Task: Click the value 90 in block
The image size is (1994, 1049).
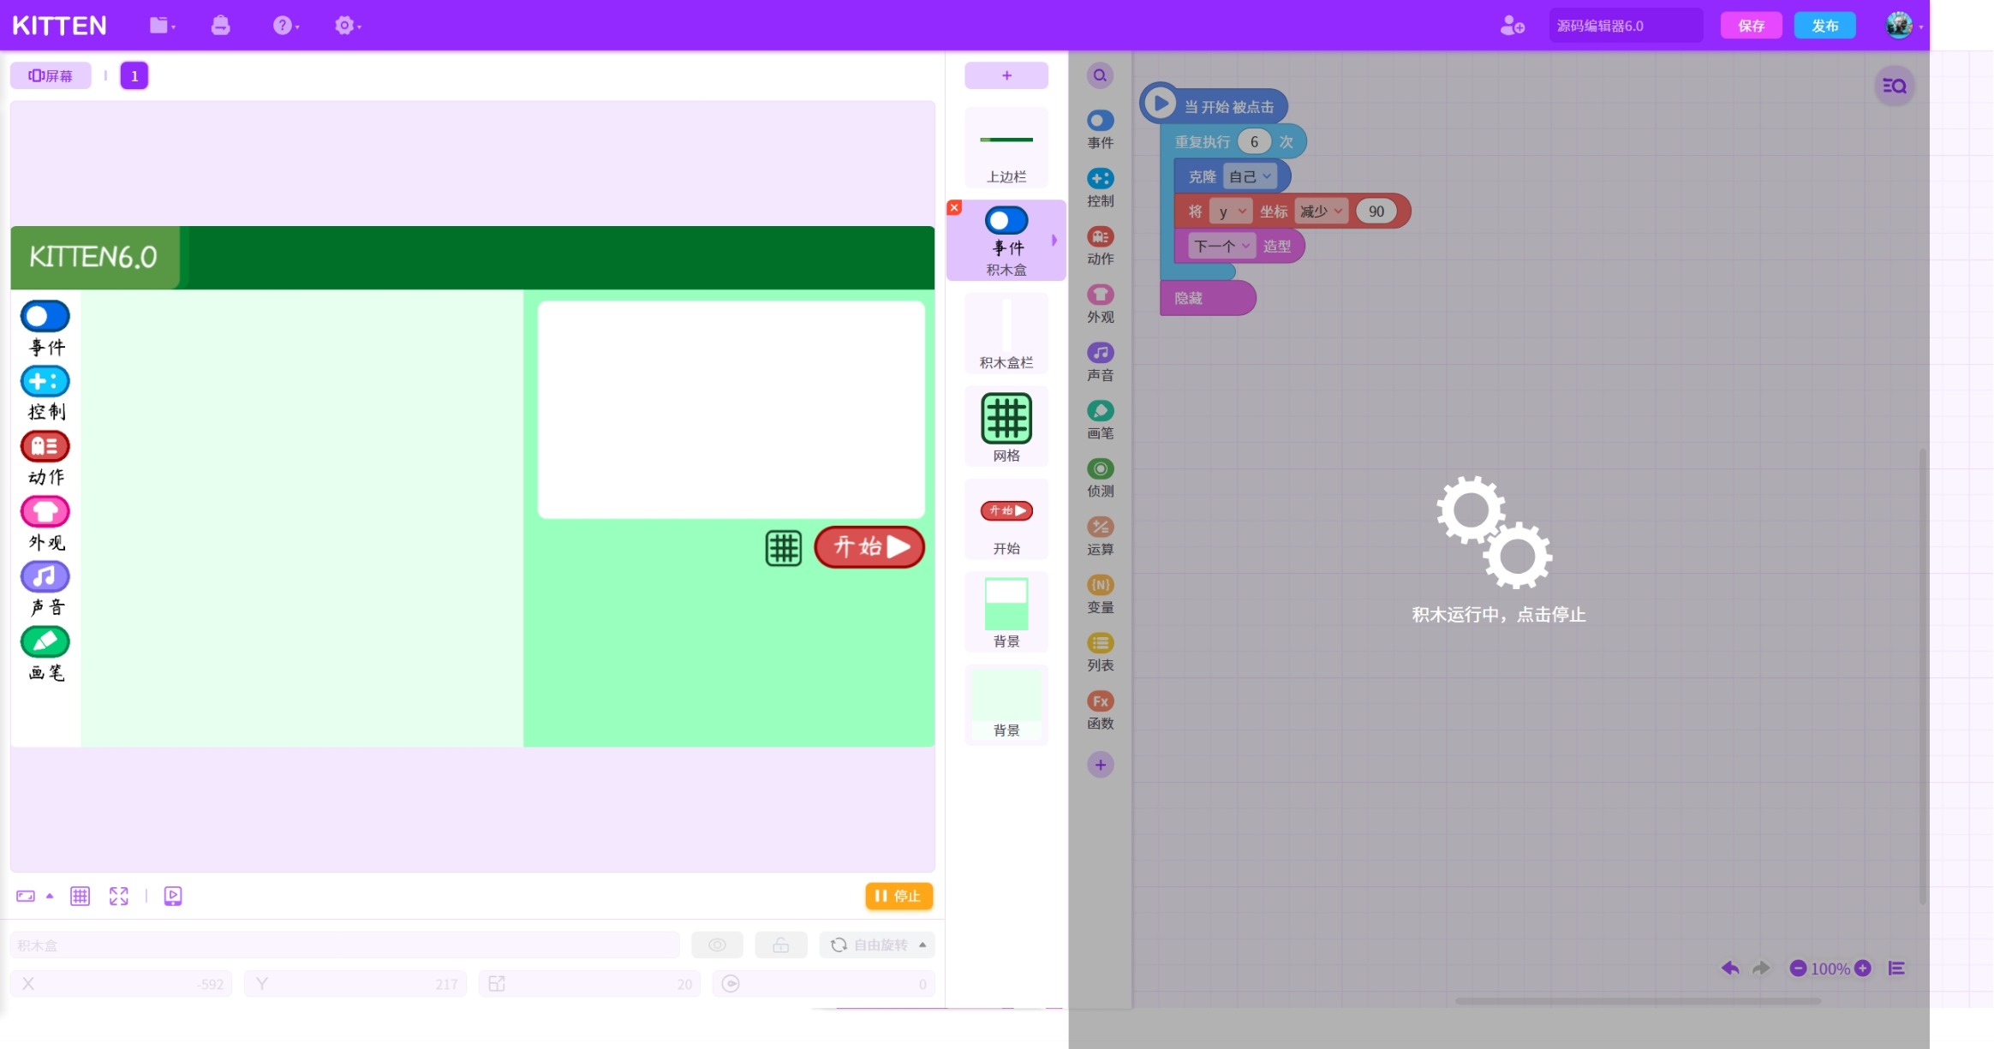Action: (1376, 212)
